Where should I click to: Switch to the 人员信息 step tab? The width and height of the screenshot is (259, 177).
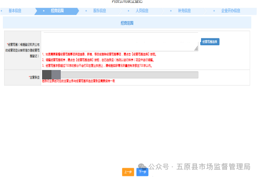tap(142, 11)
